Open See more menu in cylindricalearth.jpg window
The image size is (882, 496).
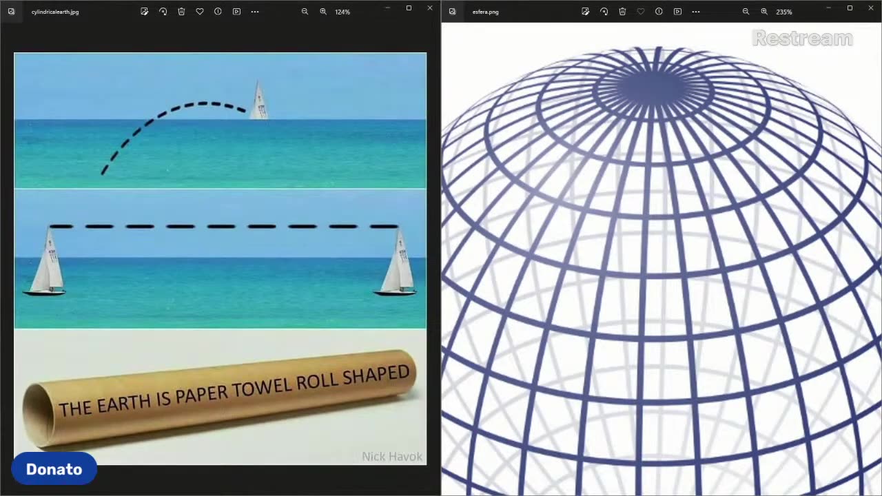pos(255,12)
